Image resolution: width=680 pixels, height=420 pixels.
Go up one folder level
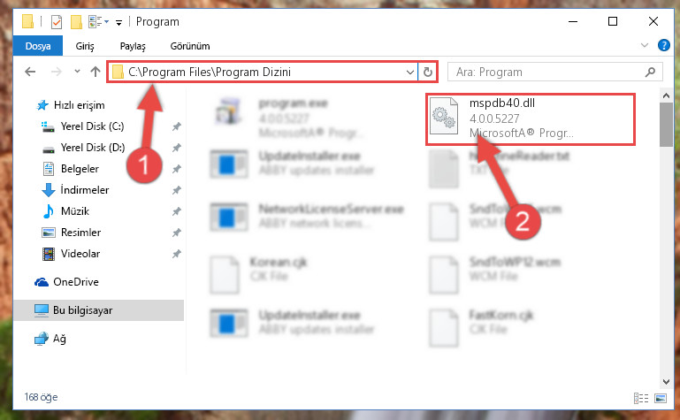click(x=96, y=72)
